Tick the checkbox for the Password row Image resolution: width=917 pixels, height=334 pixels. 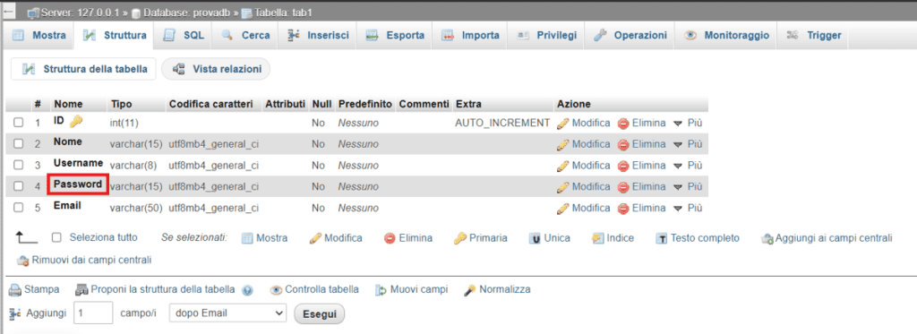coord(19,186)
